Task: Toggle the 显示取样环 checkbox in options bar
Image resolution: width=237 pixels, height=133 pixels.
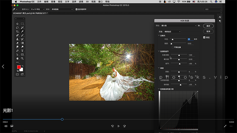Action: pos(77,9)
